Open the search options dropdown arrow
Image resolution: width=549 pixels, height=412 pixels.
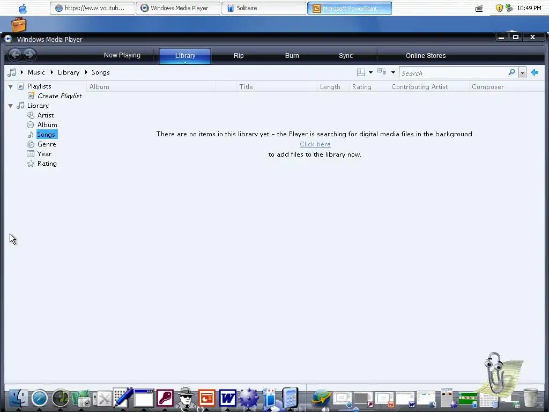pos(522,73)
